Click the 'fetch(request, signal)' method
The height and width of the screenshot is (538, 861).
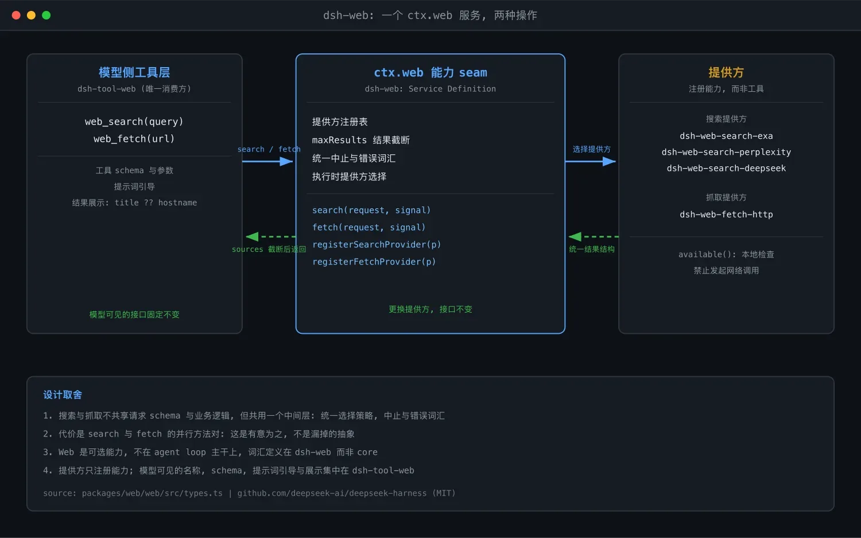369,227
